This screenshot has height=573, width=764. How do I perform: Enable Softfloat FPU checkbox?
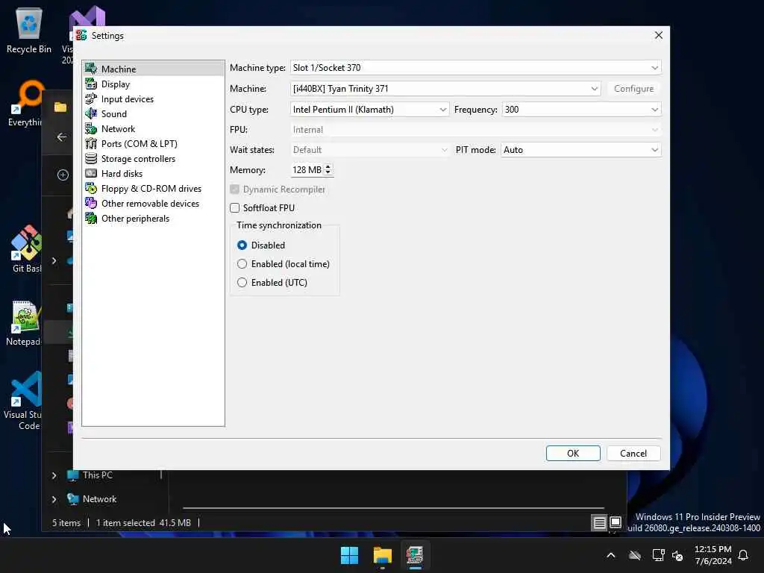tap(235, 208)
